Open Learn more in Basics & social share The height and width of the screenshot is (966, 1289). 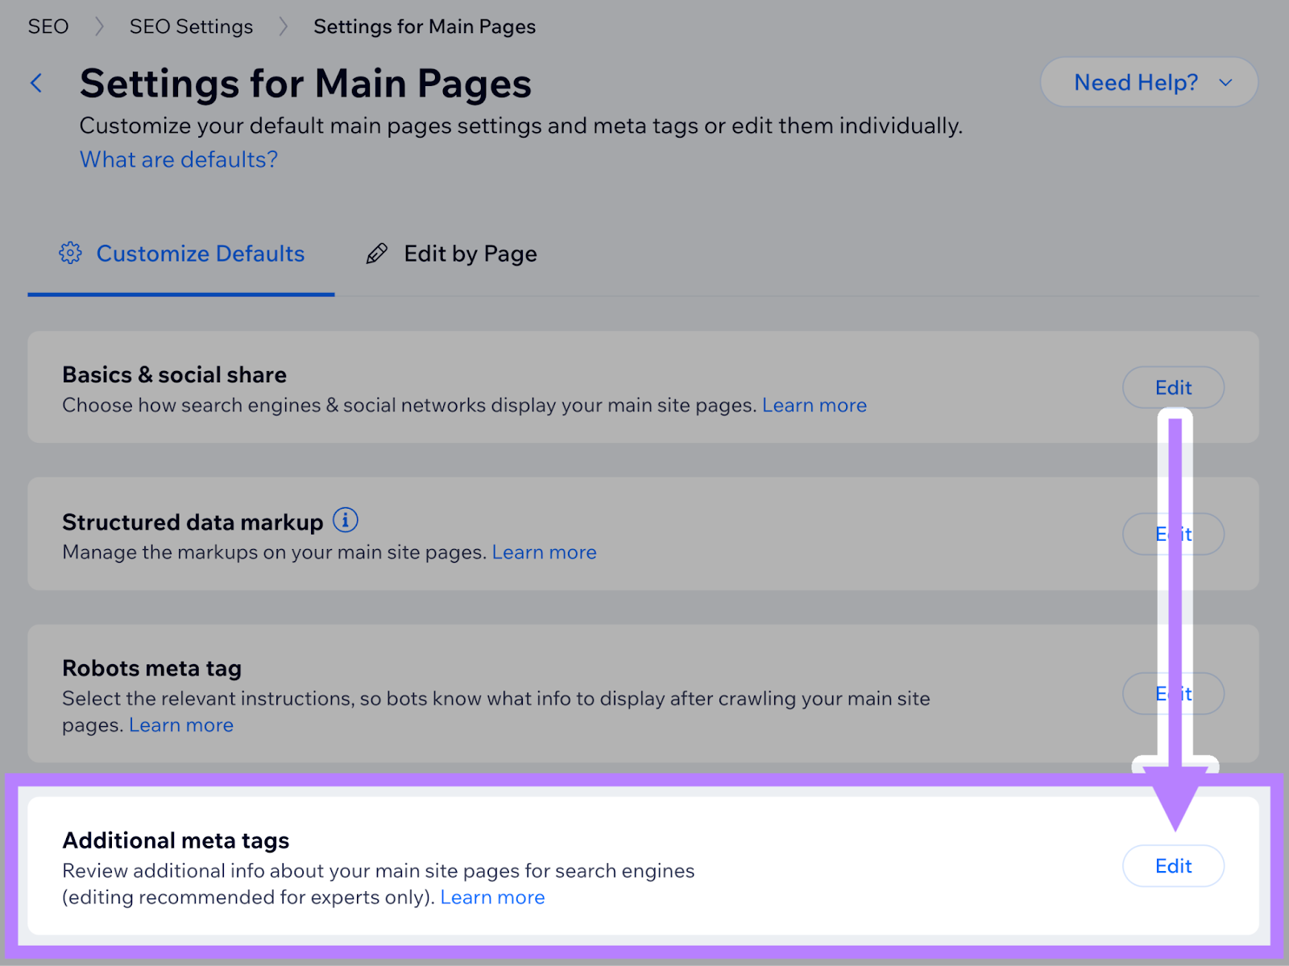point(814,406)
